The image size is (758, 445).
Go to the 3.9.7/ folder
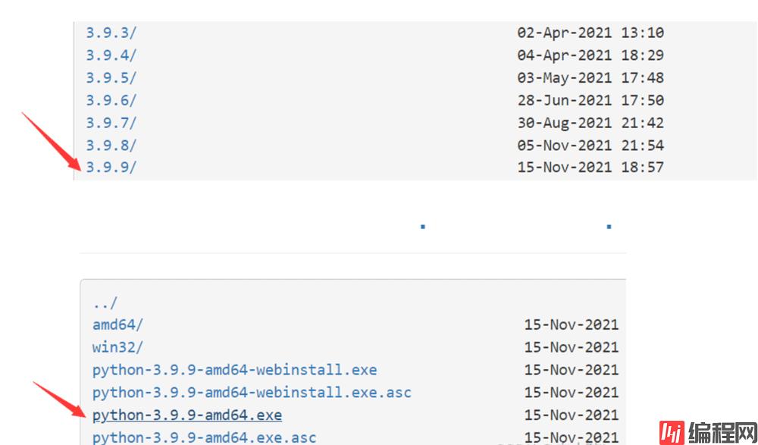click(x=111, y=122)
